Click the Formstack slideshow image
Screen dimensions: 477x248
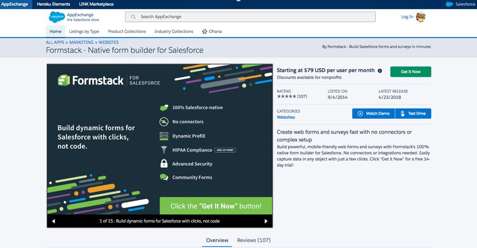[x=160, y=139]
